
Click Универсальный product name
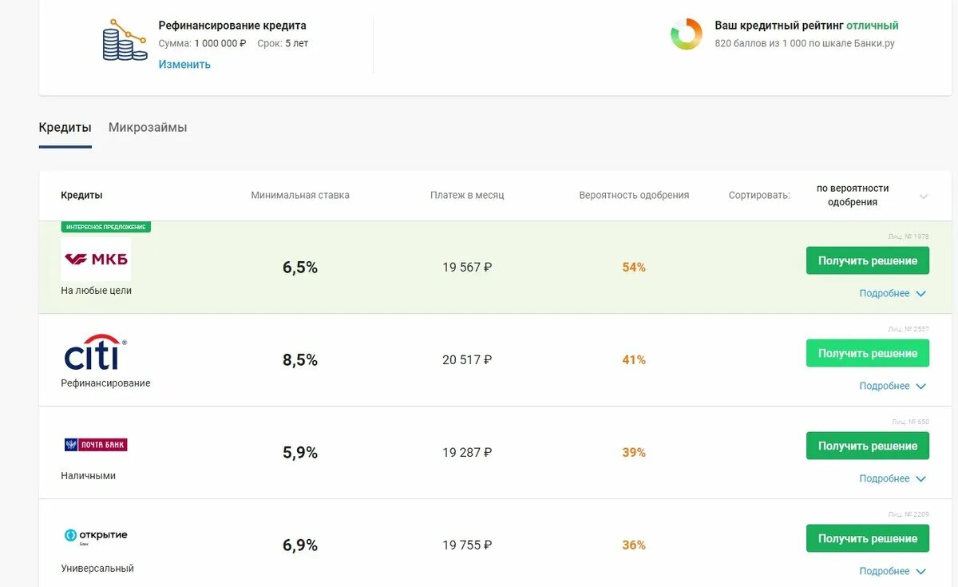97,569
